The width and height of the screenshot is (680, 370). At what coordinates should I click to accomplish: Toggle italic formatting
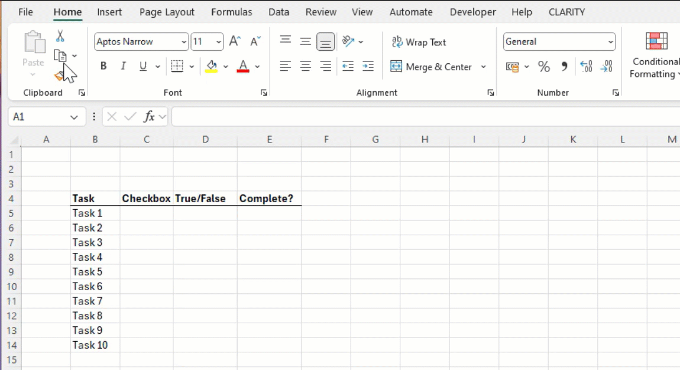[123, 66]
